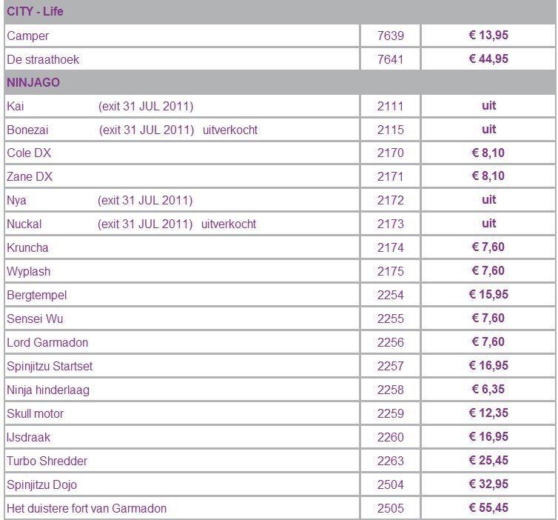Select Zane DX product name
Image resolution: width=558 pixels, height=520 pixels.
click(x=30, y=176)
